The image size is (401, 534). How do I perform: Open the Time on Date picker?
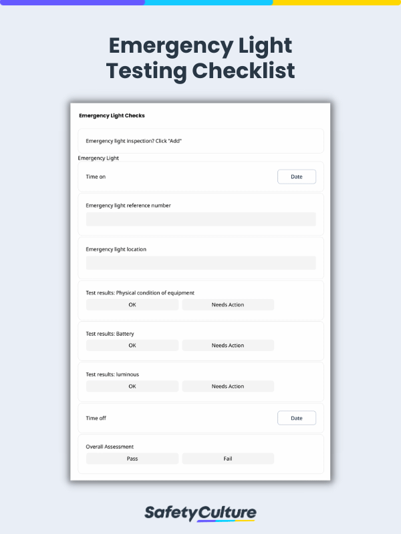click(296, 177)
